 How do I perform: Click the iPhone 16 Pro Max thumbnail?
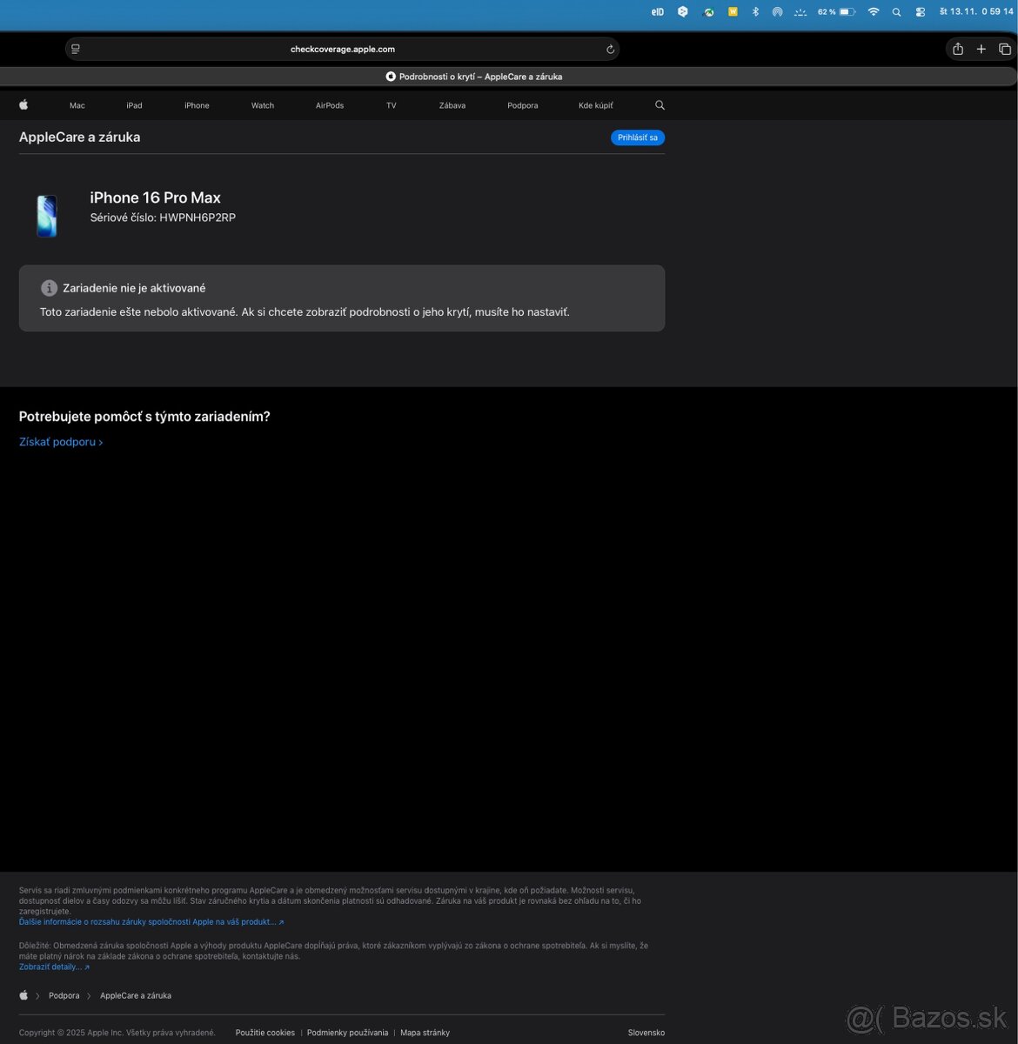47,216
